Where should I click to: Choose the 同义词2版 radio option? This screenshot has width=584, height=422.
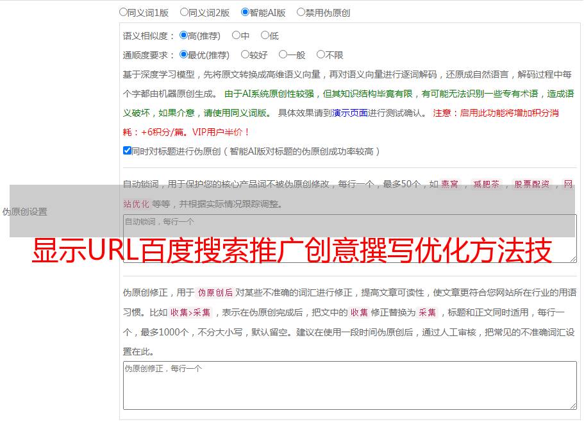point(184,12)
